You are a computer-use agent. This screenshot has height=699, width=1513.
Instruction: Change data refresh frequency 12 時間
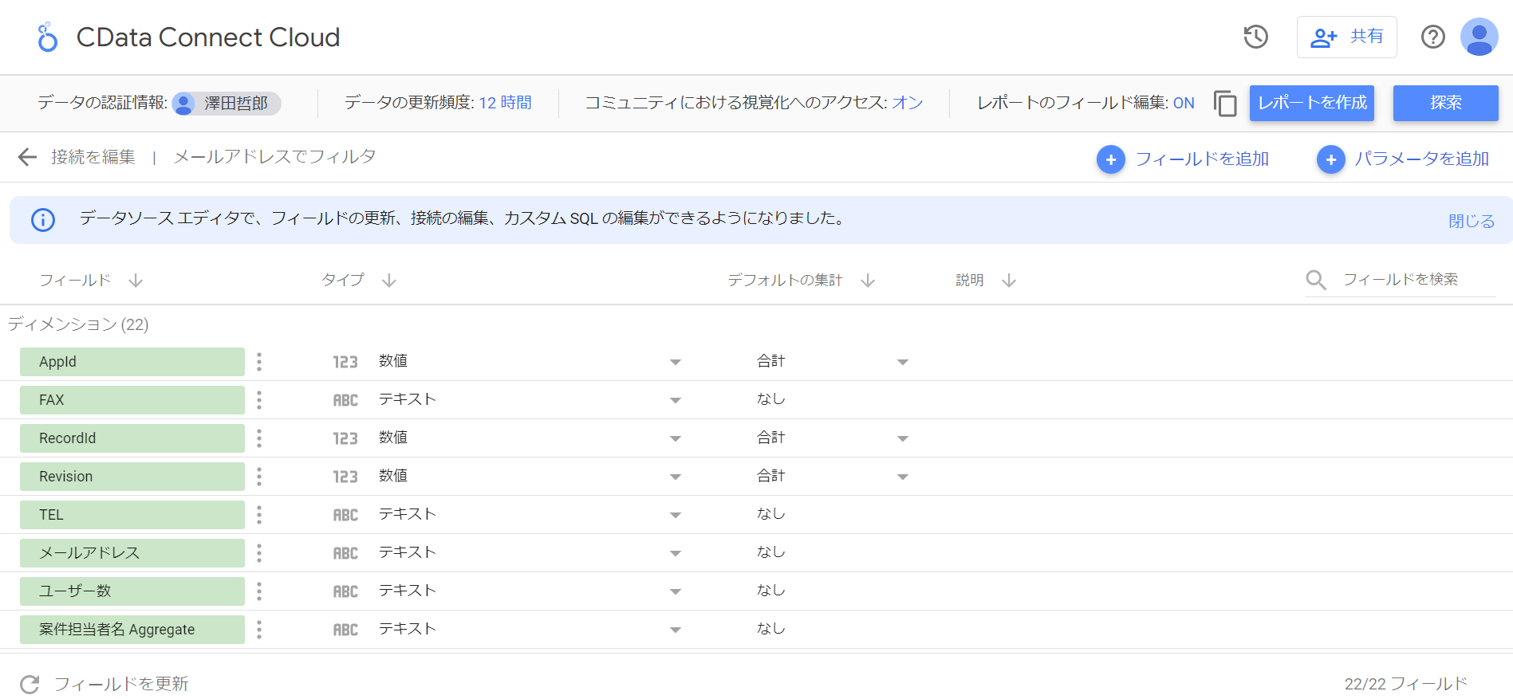click(x=505, y=103)
